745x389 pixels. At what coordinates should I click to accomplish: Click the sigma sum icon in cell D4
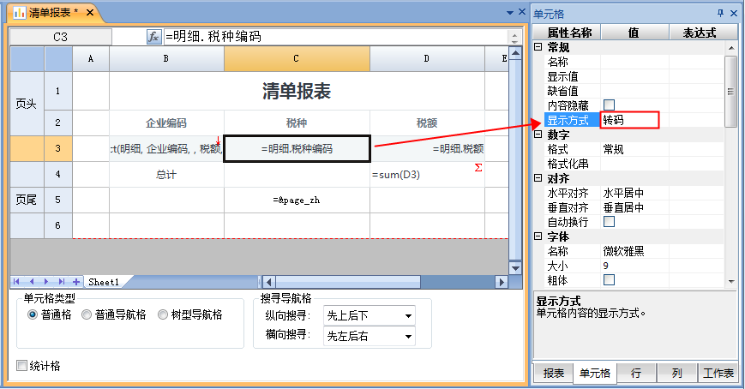[x=478, y=169]
